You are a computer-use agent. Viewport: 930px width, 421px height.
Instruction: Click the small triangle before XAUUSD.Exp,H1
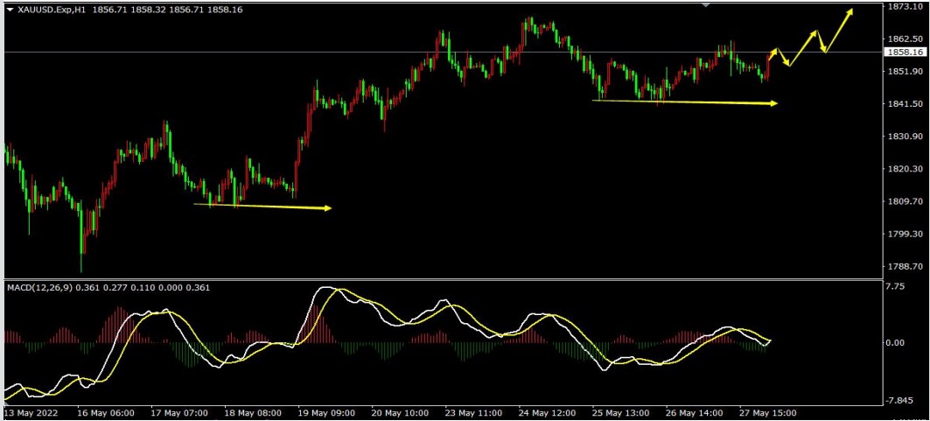click(x=10, y=11)
